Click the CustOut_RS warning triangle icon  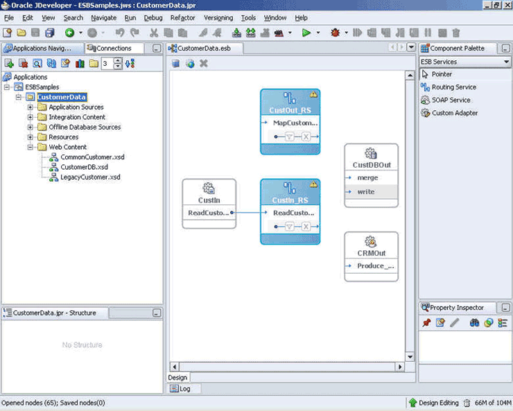pyautogui.click(x=313, y=94)
